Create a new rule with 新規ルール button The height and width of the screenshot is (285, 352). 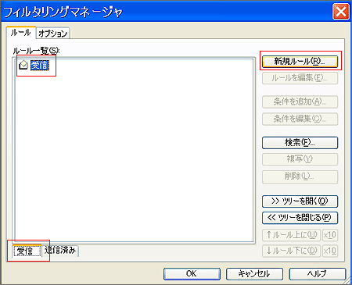pyautogui.click(x=300, y=62)
